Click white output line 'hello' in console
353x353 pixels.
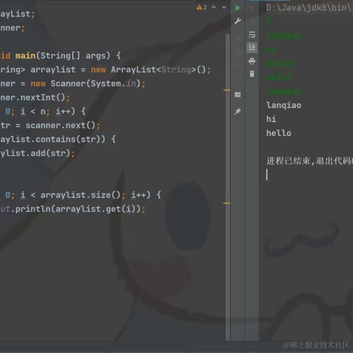[x=279, y=133]
